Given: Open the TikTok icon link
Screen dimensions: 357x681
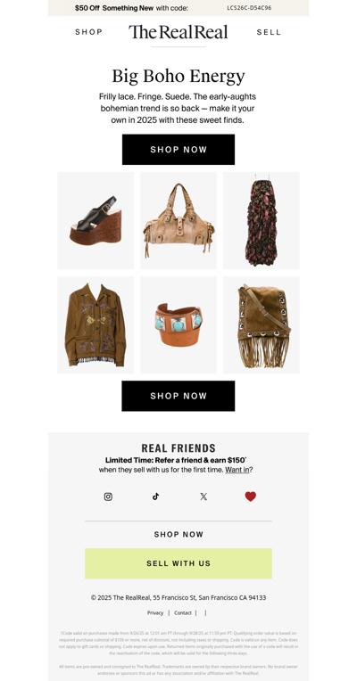Looking at the screenshot, I should (x=155, y=496).
